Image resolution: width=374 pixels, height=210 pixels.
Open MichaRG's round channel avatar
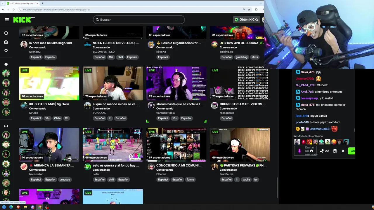(24, 44)
